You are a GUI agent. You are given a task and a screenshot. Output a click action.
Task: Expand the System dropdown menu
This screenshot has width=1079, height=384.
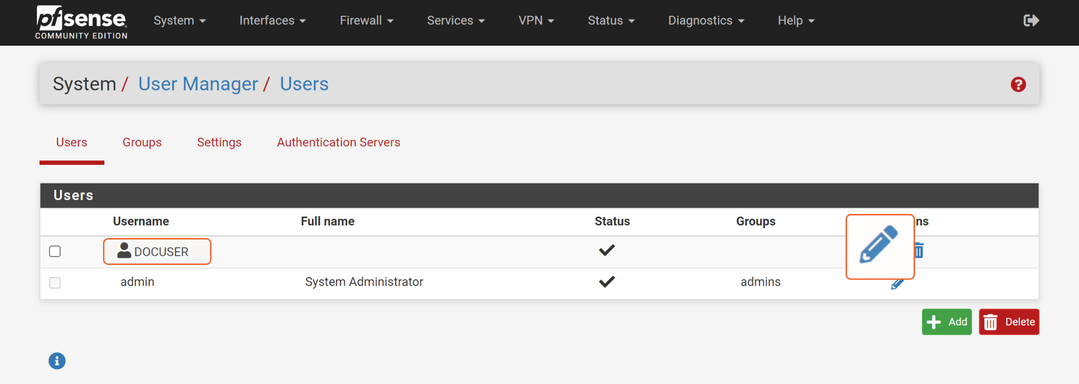tap(179, 21)
